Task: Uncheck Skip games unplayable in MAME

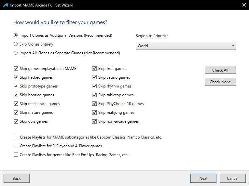Action: pos(16,69)
